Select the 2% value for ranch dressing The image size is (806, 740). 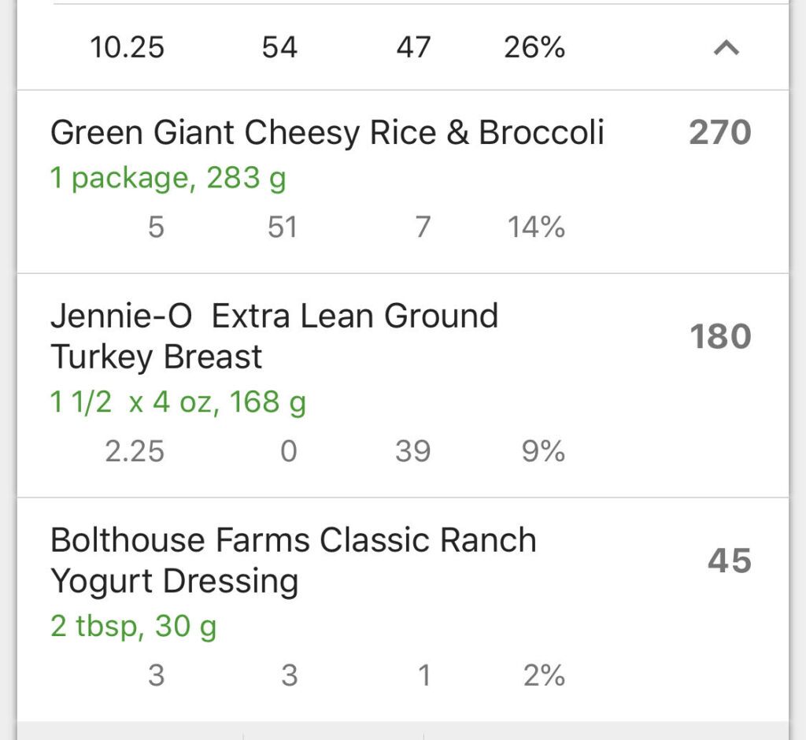(545, 675)
